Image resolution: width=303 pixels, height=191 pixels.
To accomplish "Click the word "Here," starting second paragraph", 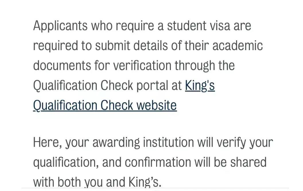I will [x=47, y=143].
